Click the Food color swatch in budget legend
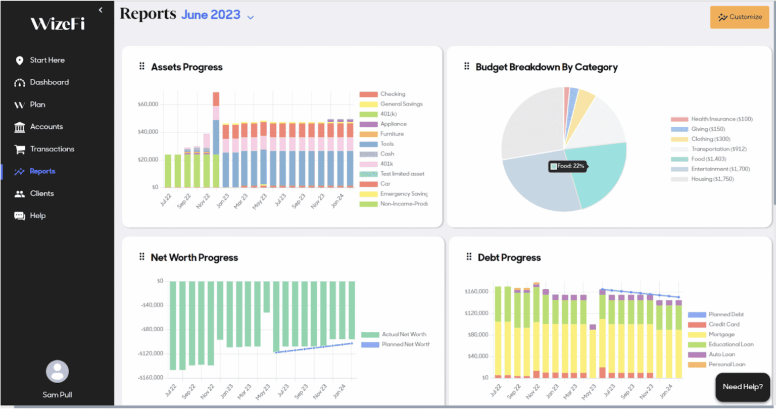Screen dimensions: 776x409 [x=680, y=159]
